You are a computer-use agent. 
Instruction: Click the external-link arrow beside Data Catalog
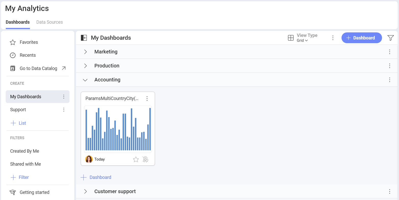tap(64, 68)
